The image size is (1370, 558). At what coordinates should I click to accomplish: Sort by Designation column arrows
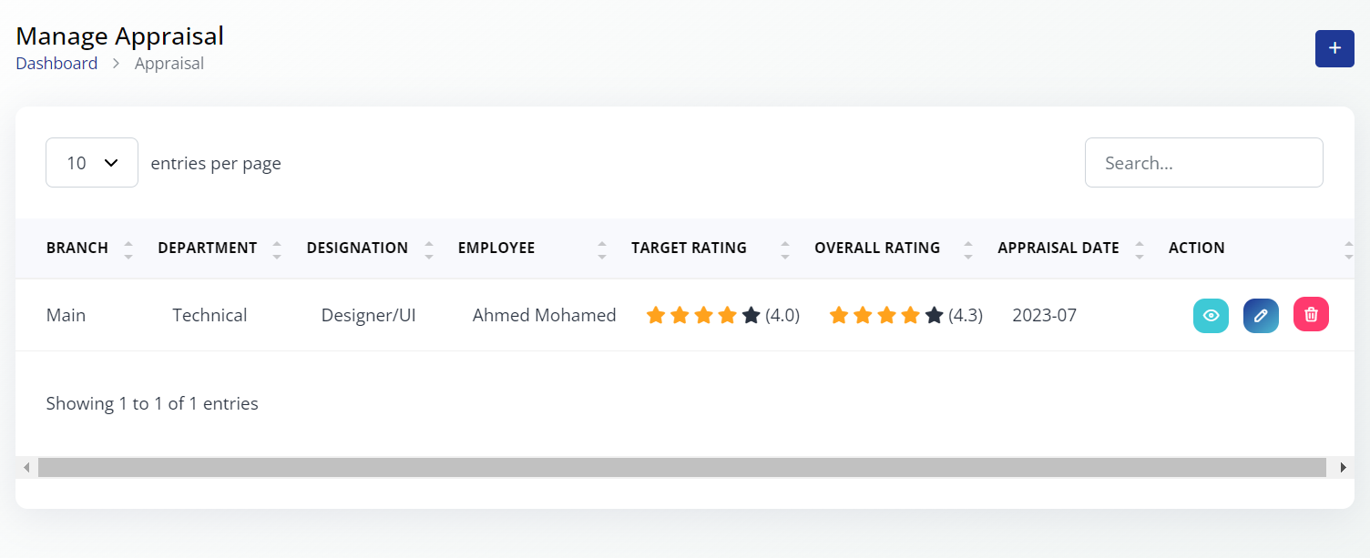click(428, 249)
